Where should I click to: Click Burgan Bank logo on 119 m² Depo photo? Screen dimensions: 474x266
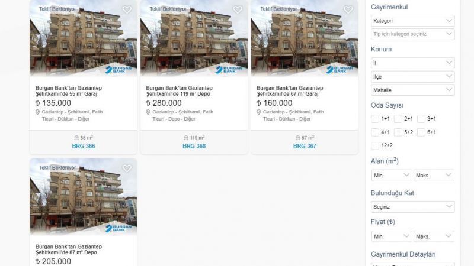pyautogui.click(x=229, y=70)
